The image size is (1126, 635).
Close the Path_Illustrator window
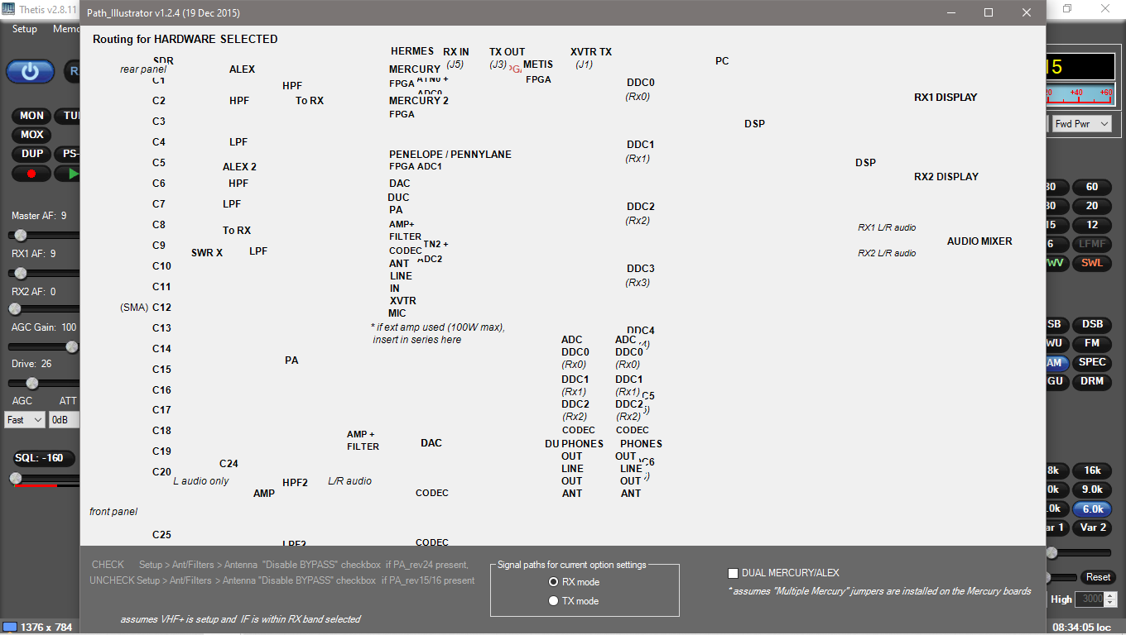point(1027,12)
